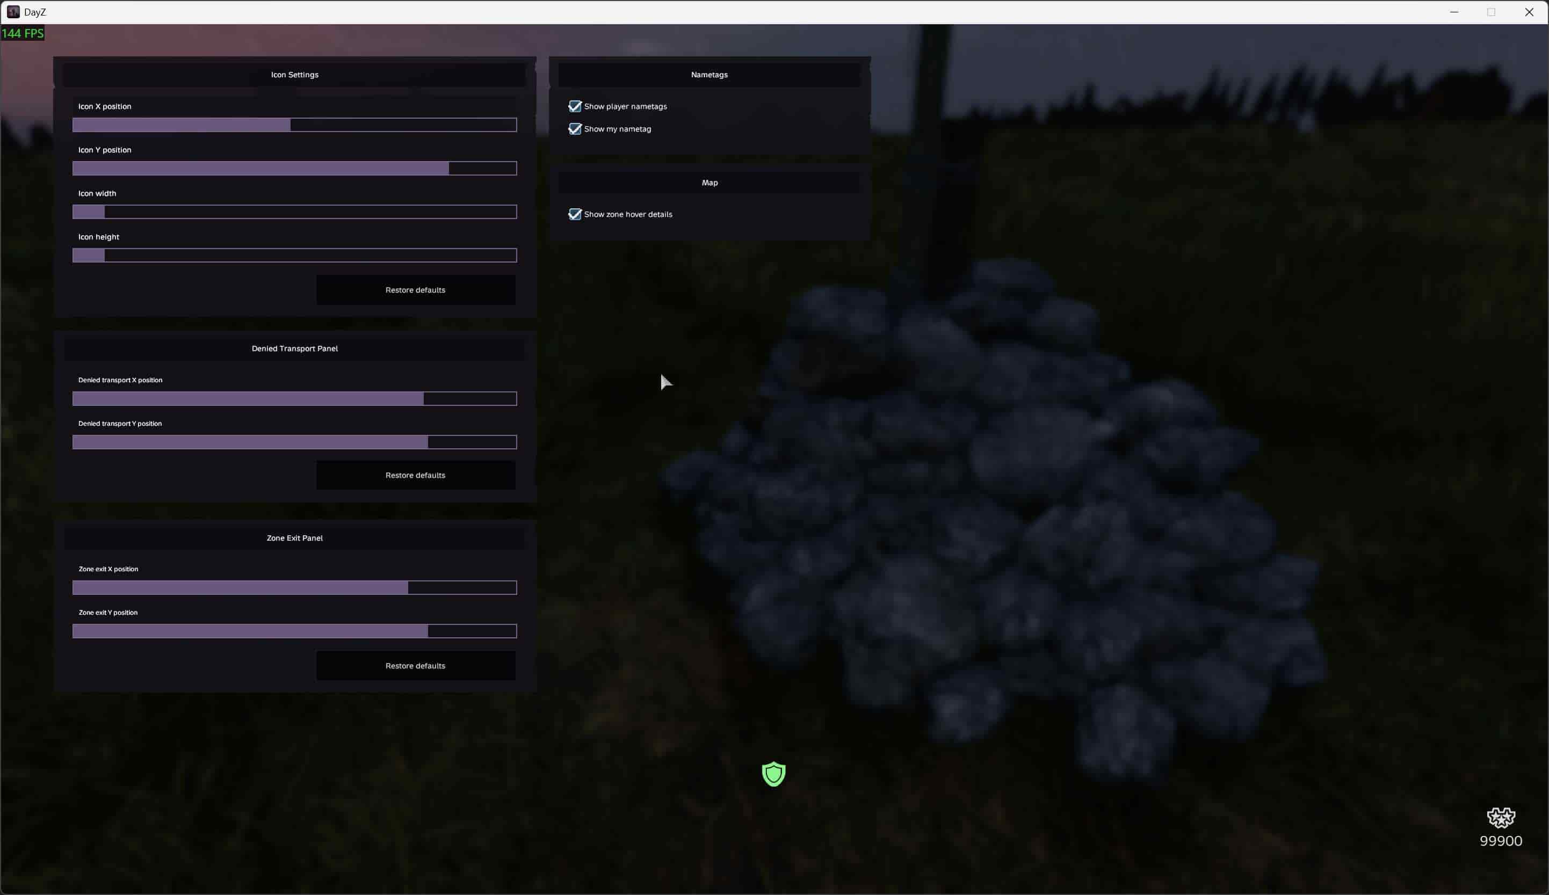This screenshot has height=895, width=1549.
Task: Click the Icon X position label
Action: coord(105,106)
